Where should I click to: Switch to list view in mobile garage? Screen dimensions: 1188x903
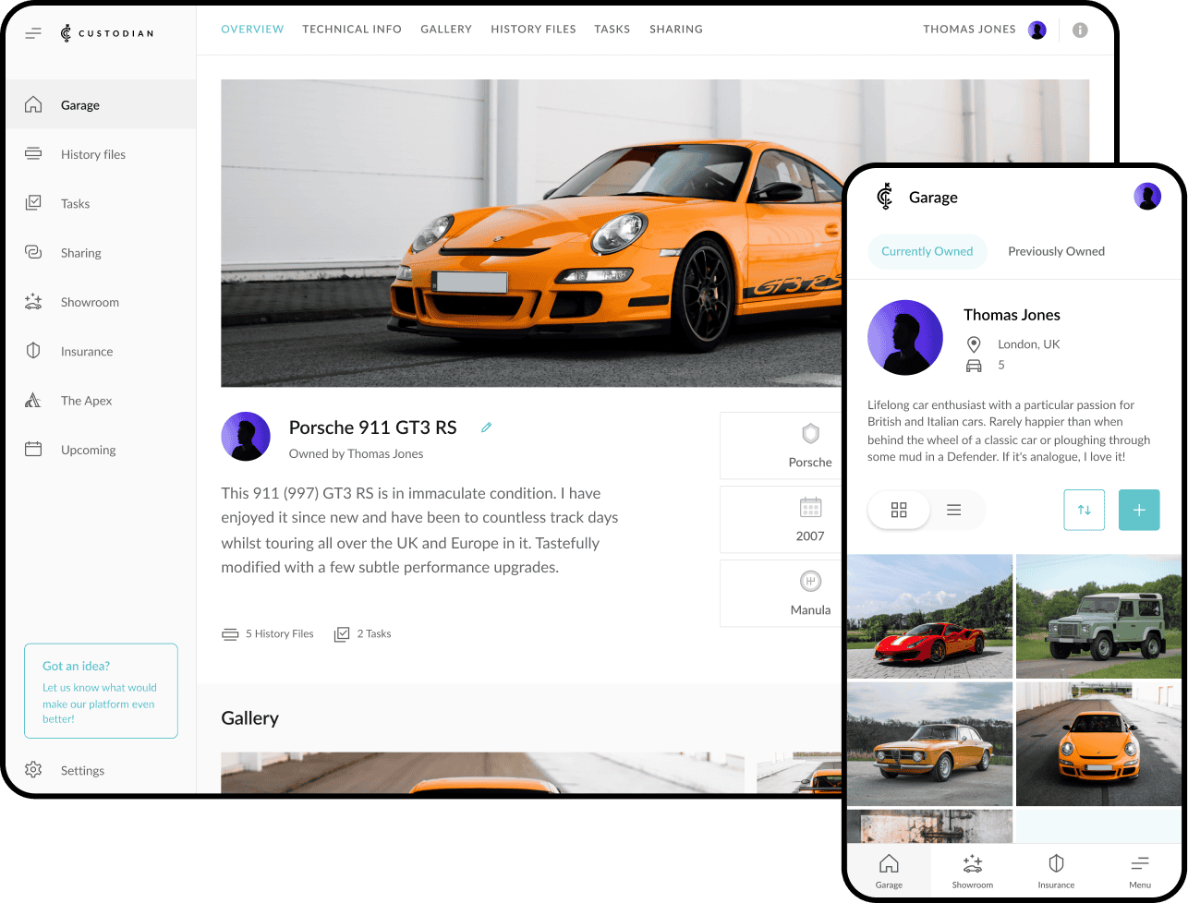954,510
